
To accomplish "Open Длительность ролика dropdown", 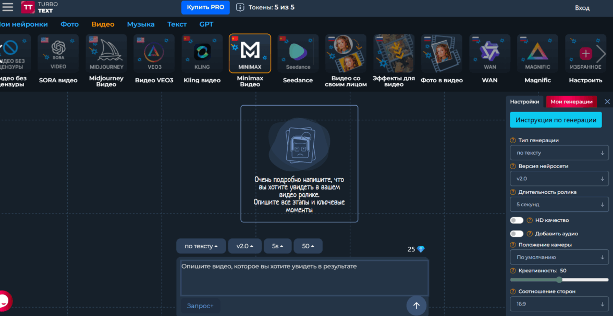I will 559,204.
